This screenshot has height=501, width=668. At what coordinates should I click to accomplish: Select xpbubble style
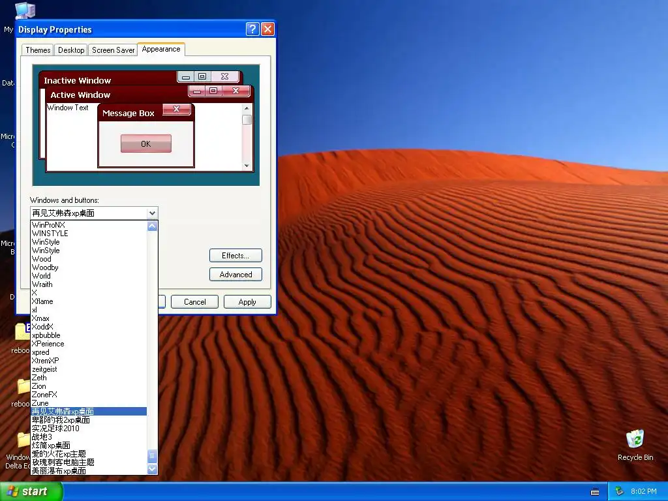point(89,335)
